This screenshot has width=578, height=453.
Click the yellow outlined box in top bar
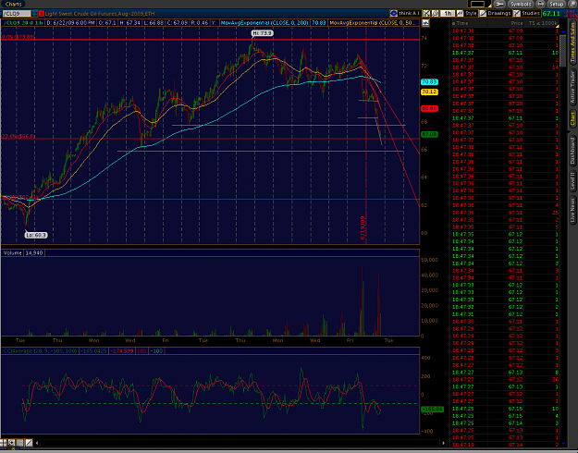click(x=478, y=4)
